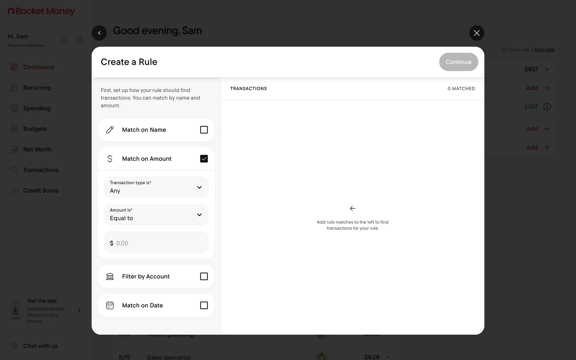This screenshot has height=360, width=576.
Task: Enable the Match on Name checkbox
Action: coord(204,130)
